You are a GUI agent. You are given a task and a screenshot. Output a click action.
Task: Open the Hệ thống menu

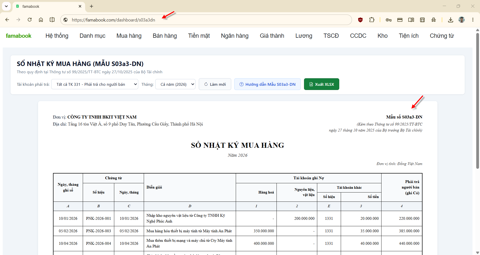57,36
